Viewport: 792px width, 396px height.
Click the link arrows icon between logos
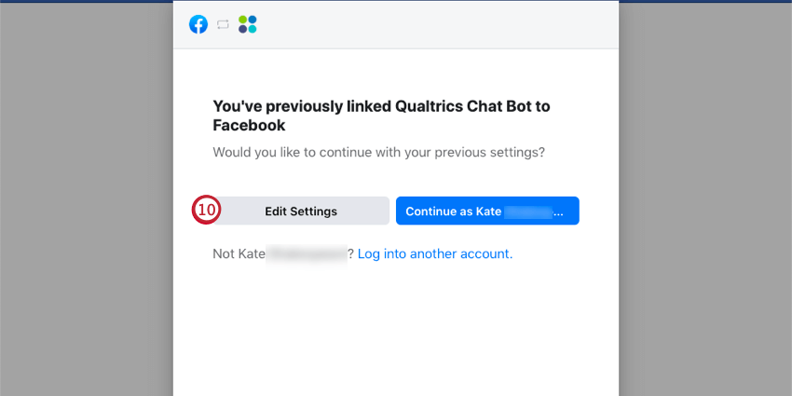coord(223,24)
